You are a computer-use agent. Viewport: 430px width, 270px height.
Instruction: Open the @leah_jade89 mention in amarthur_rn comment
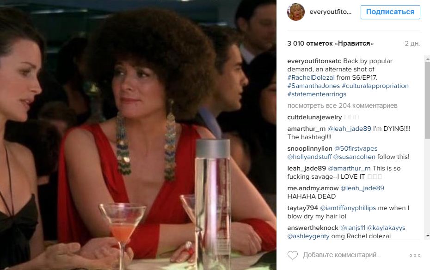[350, 129]
